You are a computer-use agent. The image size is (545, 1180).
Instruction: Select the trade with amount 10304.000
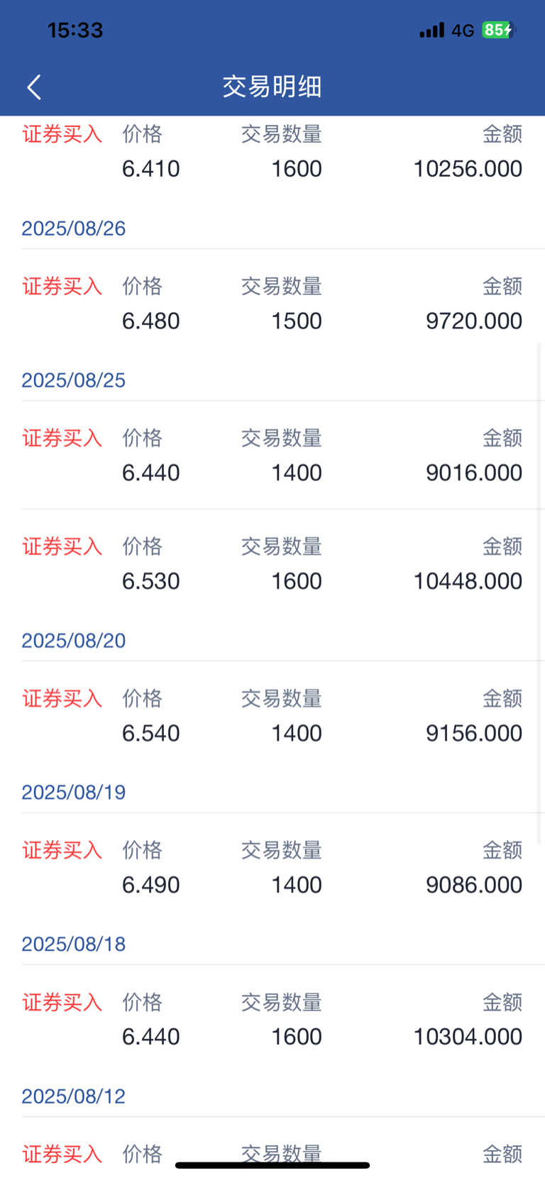click(x=272, y=1020)
